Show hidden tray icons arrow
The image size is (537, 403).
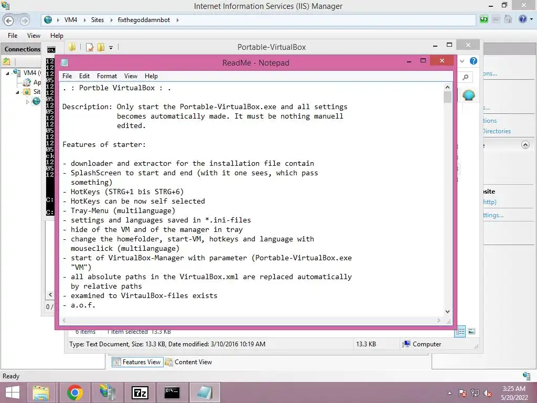point(449,393)
